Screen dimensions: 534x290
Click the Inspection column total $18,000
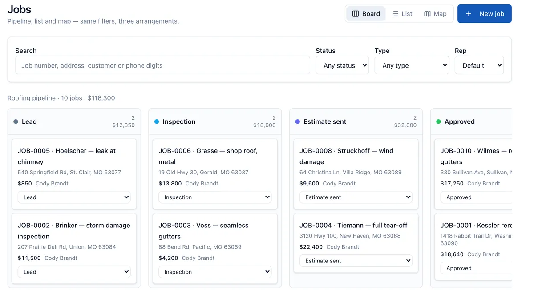264,125
